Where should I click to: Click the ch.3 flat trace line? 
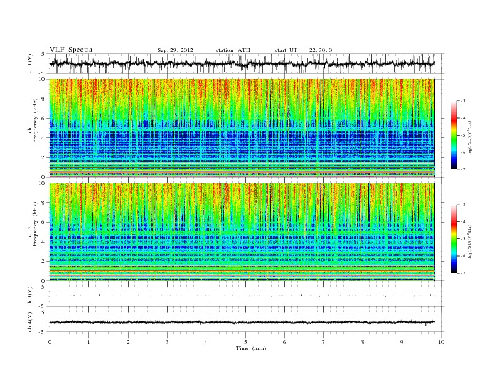(242, 296)
